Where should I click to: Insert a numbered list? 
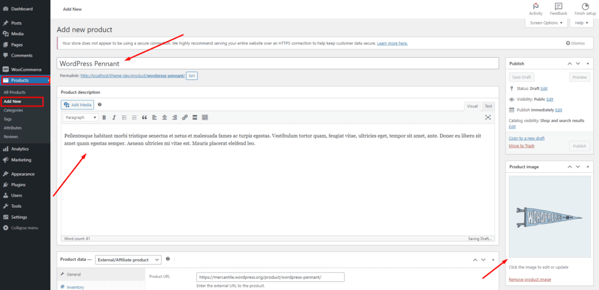click(x=134, y=118)
